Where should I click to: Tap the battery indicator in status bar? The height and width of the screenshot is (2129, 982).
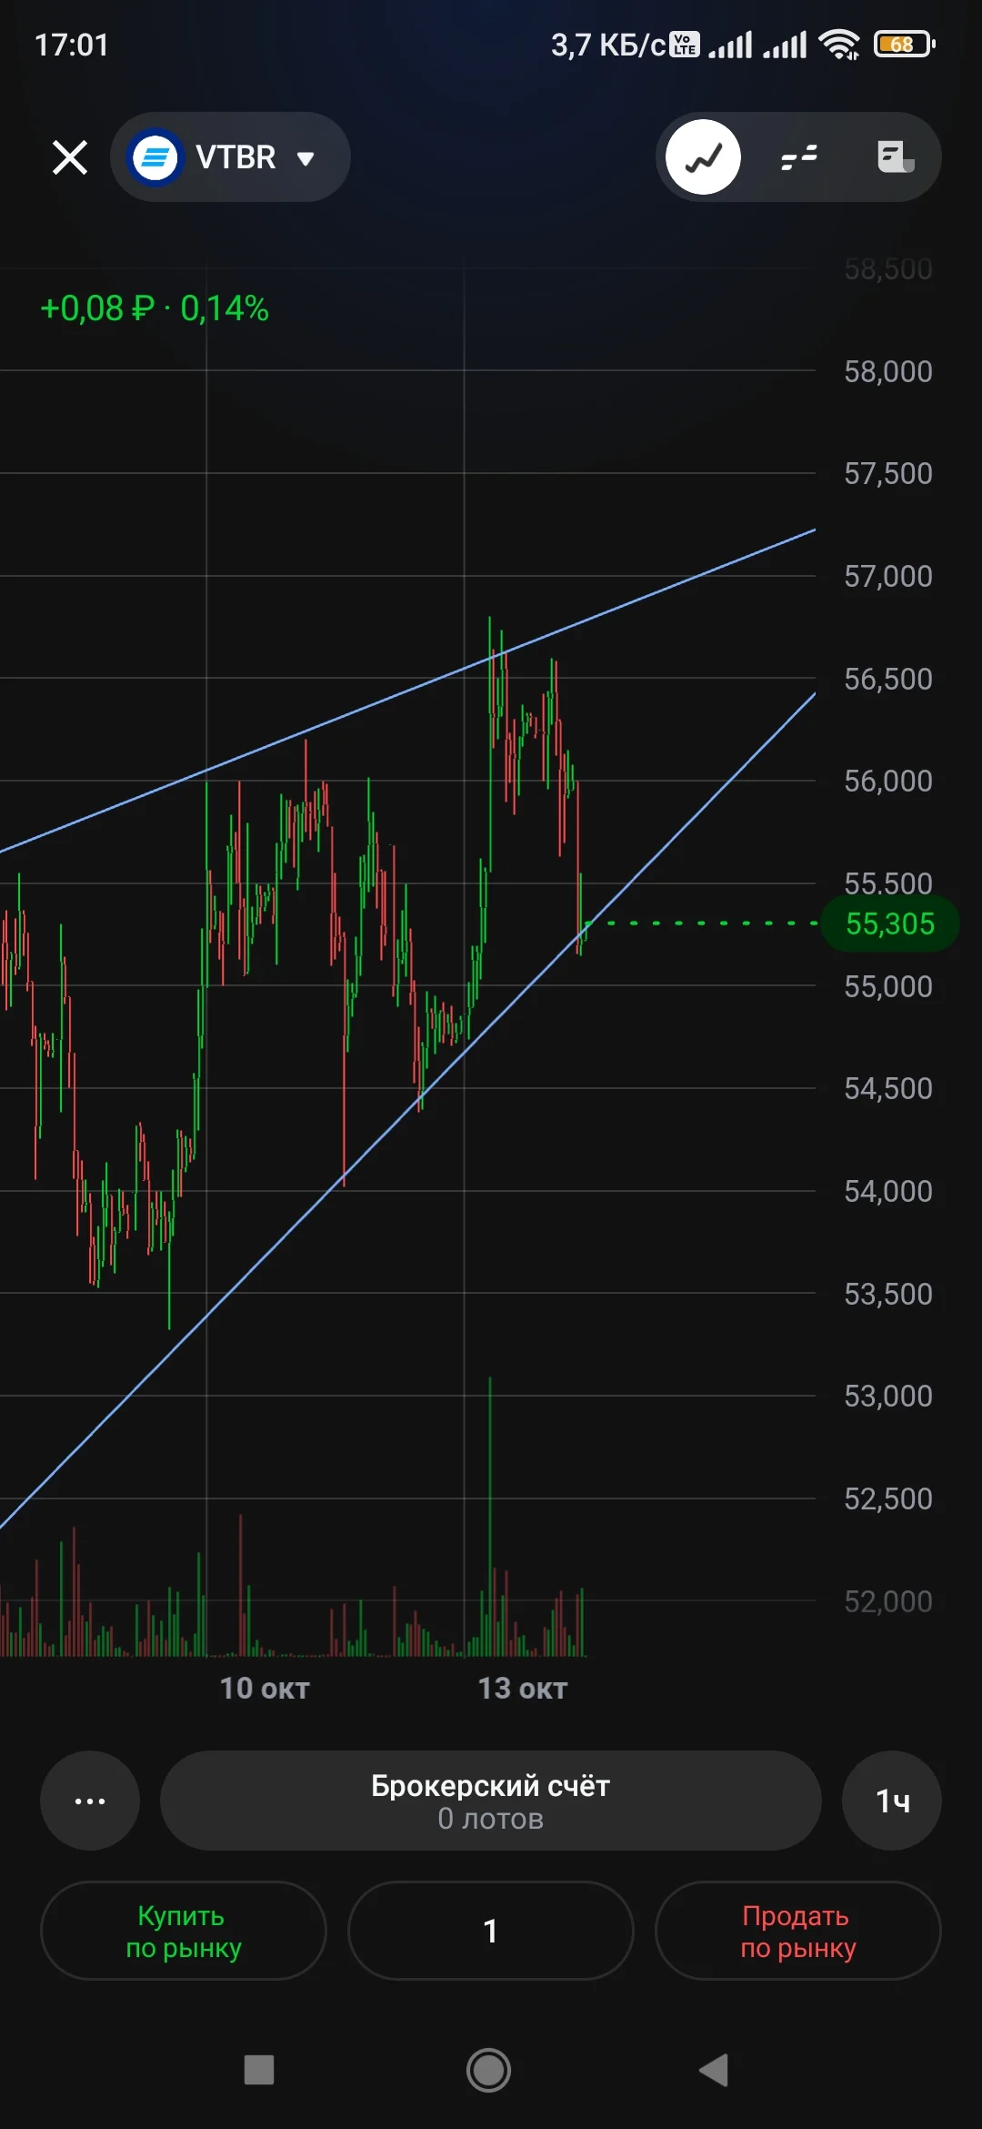coord(904,44)
